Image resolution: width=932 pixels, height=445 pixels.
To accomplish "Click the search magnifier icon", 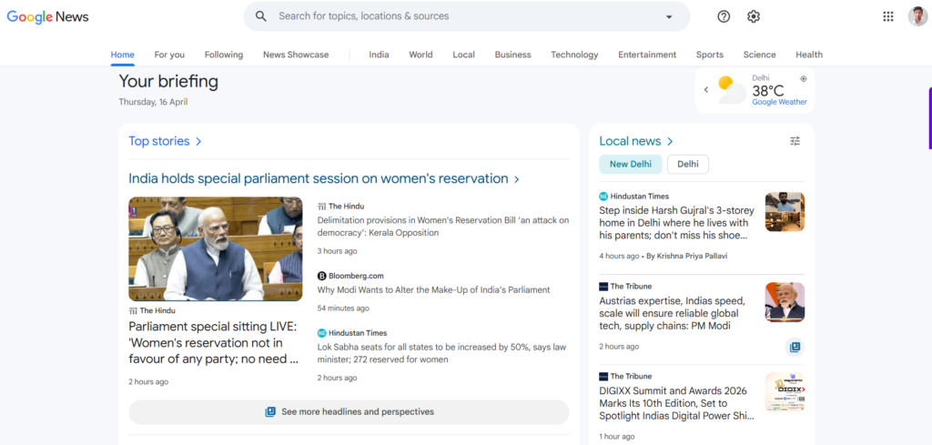I will pos(261,16).
